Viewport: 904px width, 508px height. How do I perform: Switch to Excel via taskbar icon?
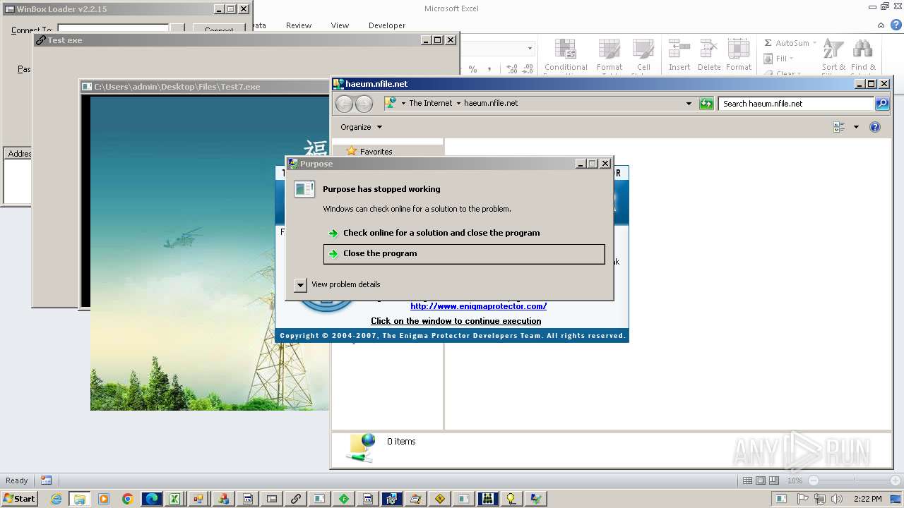[x=174, y=499]
